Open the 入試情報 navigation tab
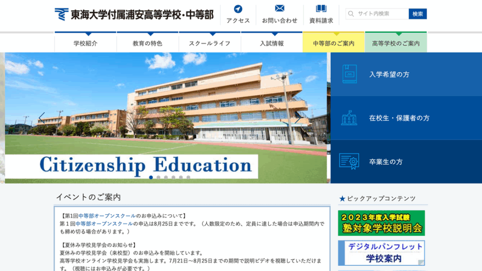 click(x=272, y=43)
